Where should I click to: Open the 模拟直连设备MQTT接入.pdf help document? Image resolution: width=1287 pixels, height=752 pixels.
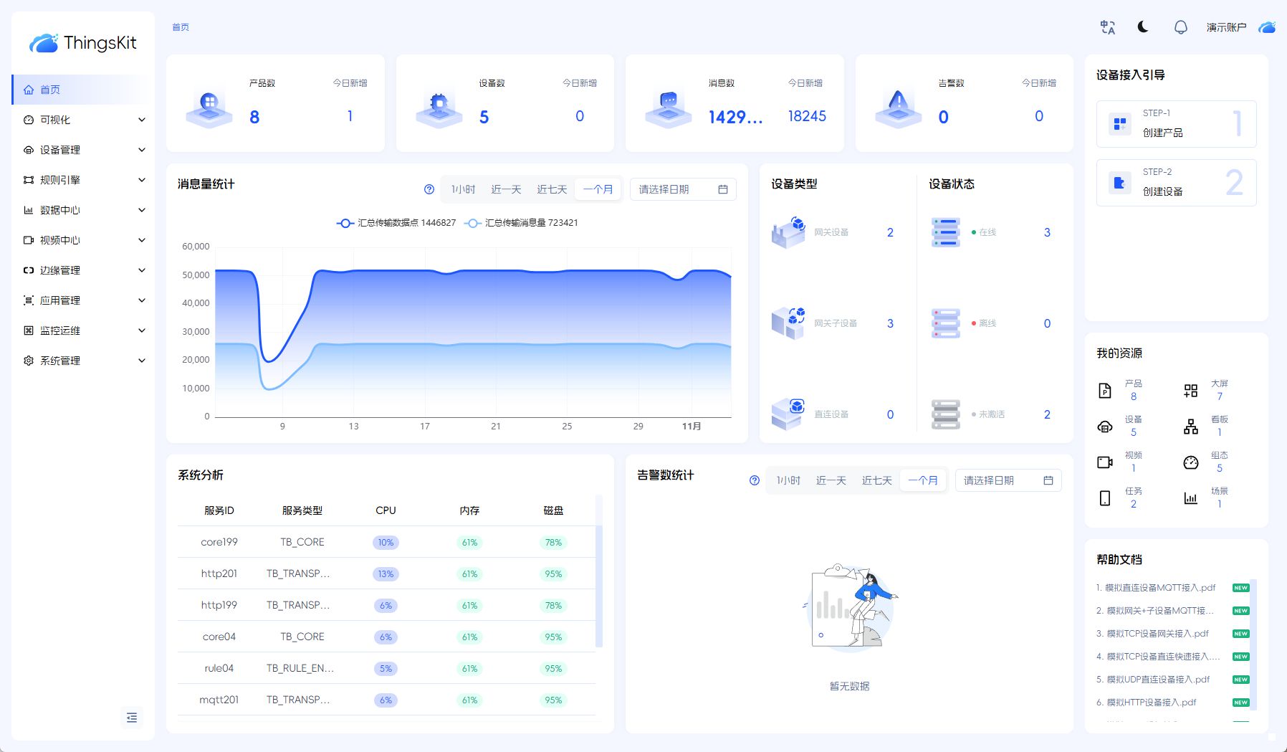click(x=1155, y=587)
